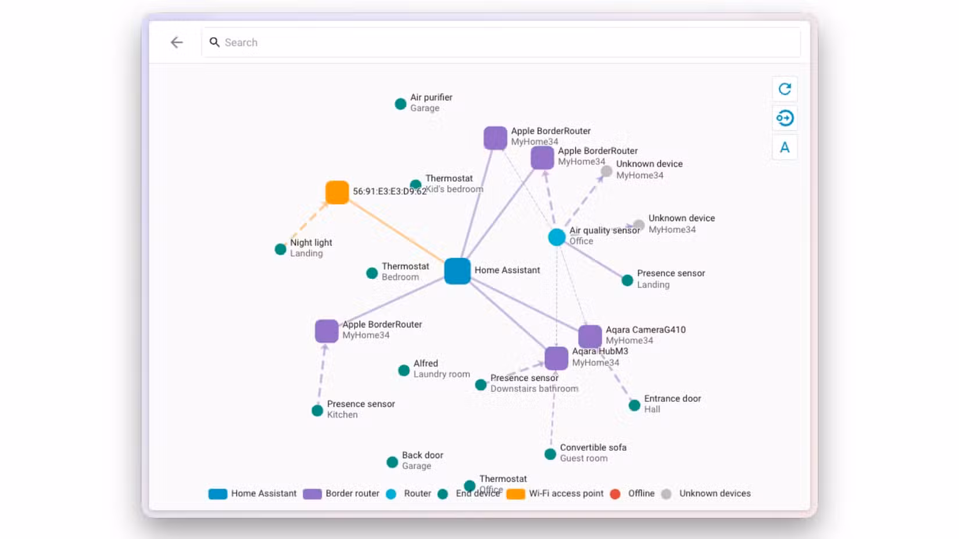Click the 'Alfred' label text
This screenshot has height=539, width=959.
point(425,363)
